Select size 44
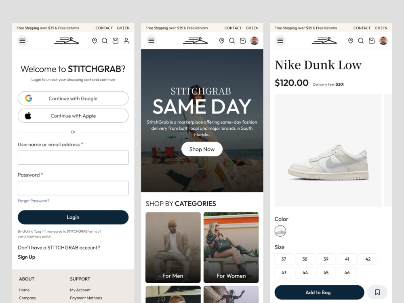This screenshot has width=404, height=303. coord(305,273)
